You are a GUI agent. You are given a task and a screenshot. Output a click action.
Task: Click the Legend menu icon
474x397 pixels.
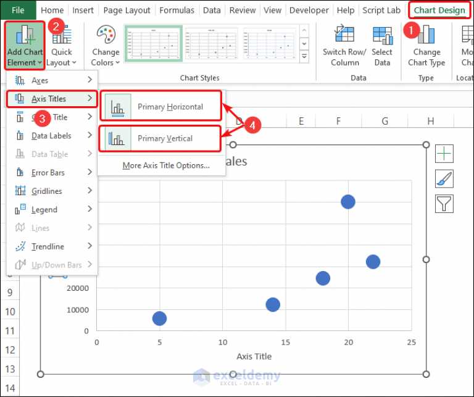pyautogui.click(x=20, y=209)
